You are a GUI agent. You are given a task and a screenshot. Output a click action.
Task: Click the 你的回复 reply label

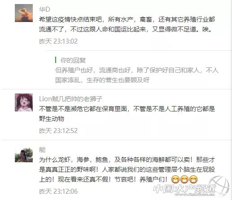[73, 60]
